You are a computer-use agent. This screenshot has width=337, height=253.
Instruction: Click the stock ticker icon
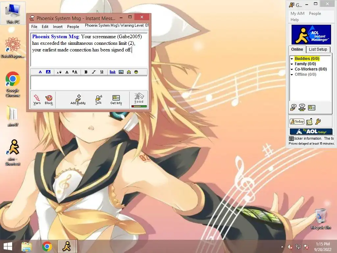(291, 139)
